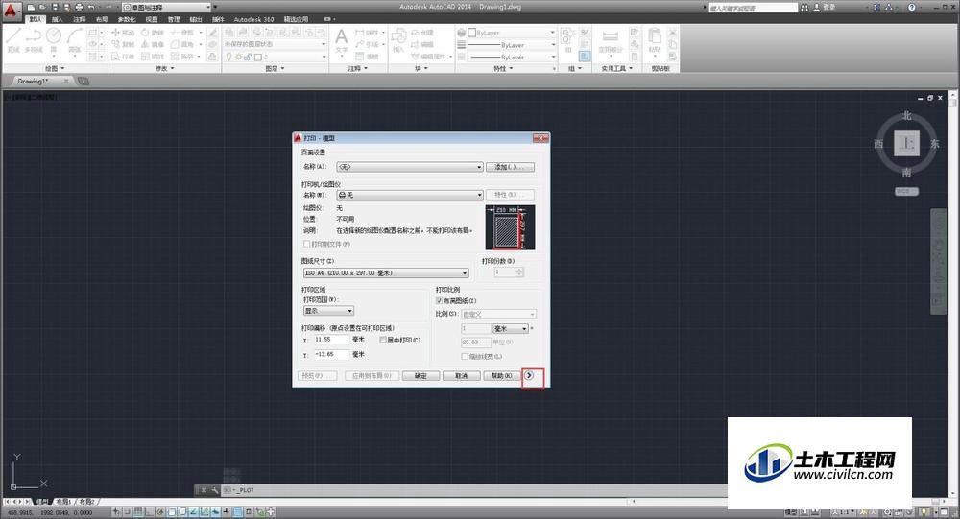Click the layer color swatch in layer dropdown
This screenshot has height=519, width=960.
(257, 57)
